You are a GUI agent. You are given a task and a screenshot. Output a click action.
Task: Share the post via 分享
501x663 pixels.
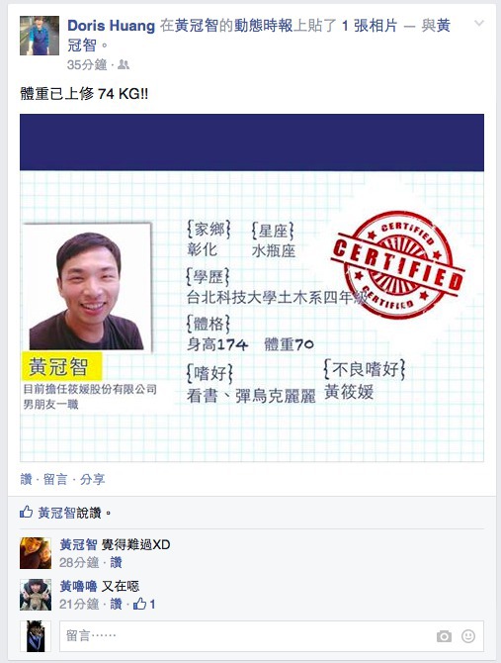[x=93, y=479]
